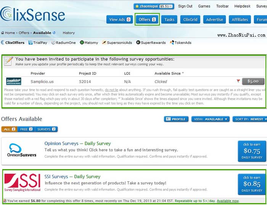
Task: Go to Home breadcrumb
Action: click(x=10, y=33)
